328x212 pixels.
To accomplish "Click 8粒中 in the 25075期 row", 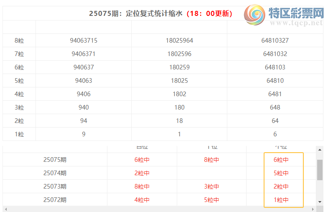I will pos(211,160).
